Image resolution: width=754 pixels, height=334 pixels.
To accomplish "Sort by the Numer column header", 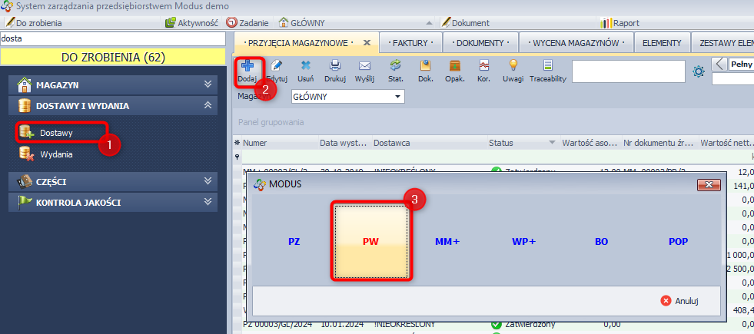I will pos(279,143).
